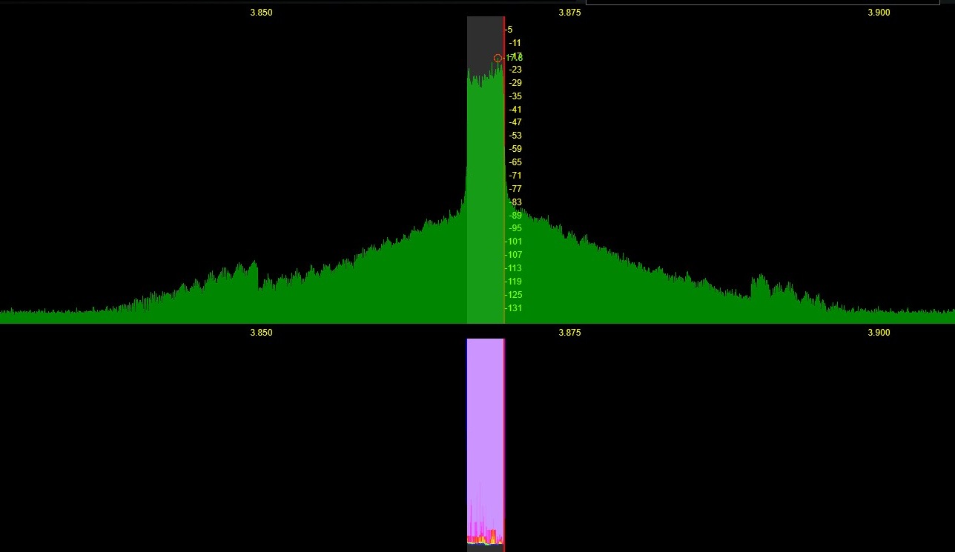Image resolution: width=955 pixels, height=552 pixels.
Task: Click the 3.850 label on top frequency scale
Action: pyautogui.click(x=261, y=13)
